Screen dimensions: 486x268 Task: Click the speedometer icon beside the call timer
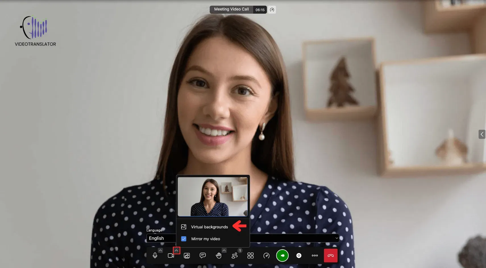[272, 10]
